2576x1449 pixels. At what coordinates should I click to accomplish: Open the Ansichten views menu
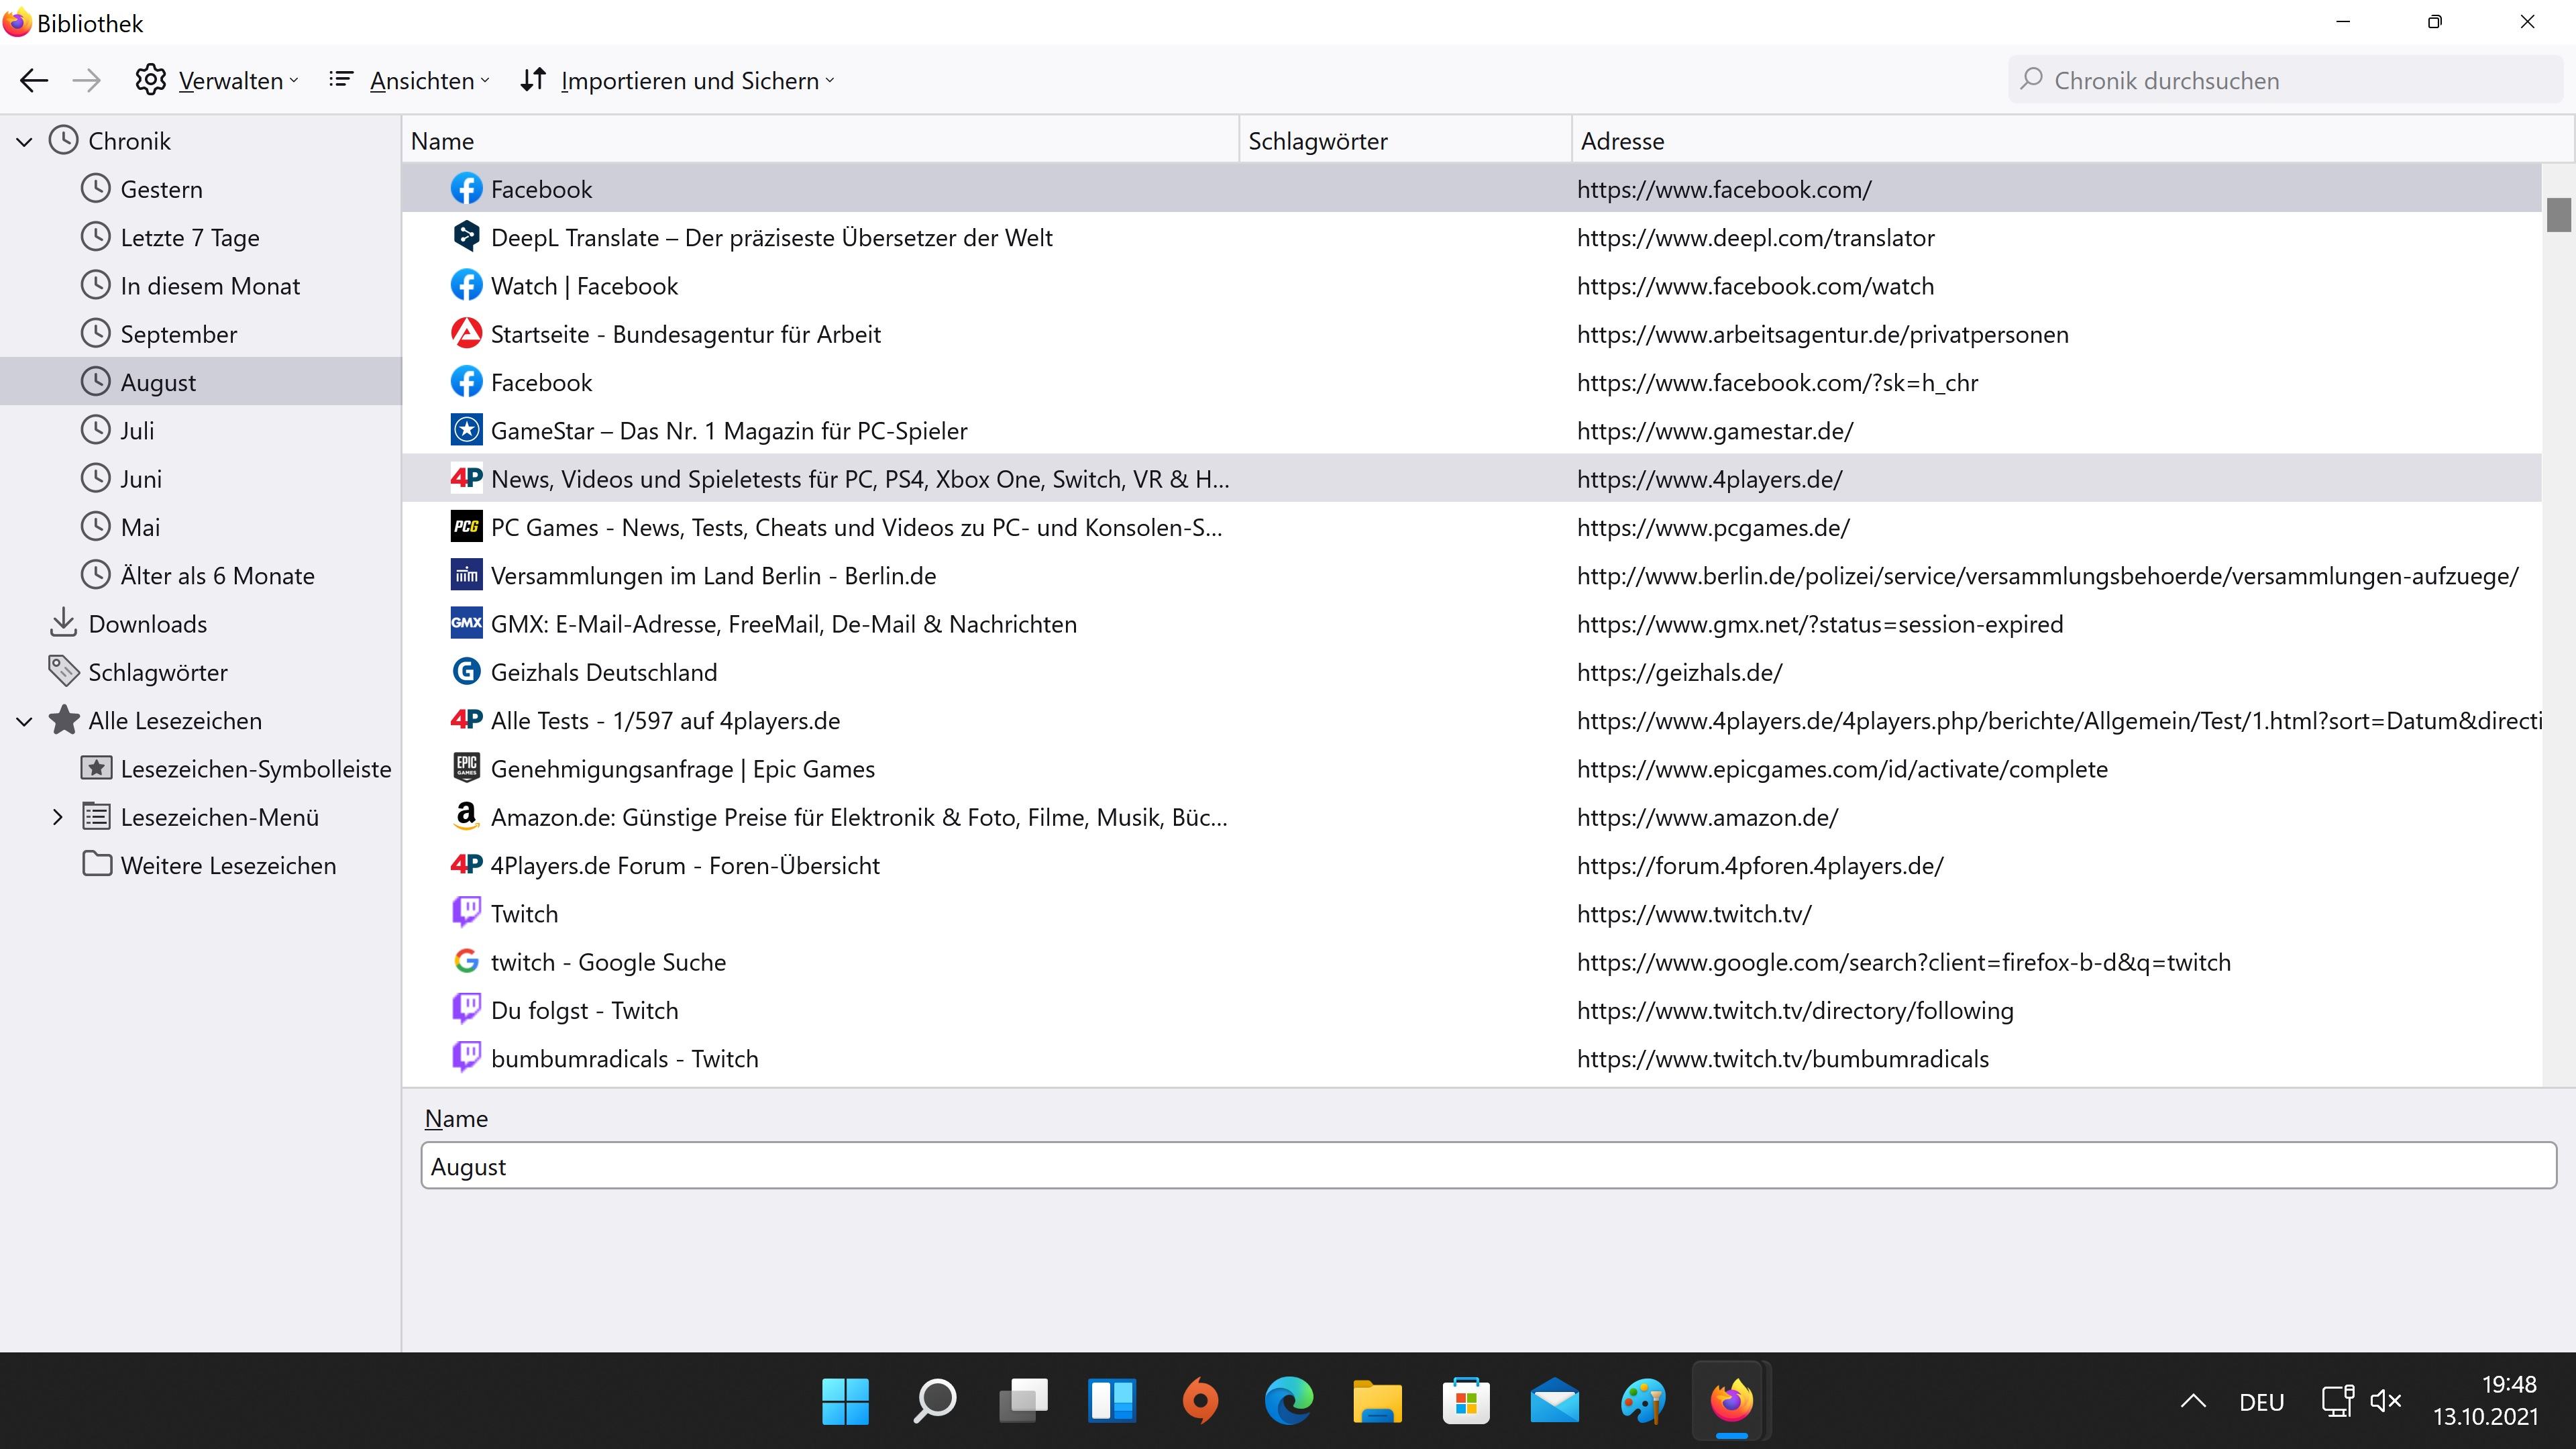coord(409,80)
